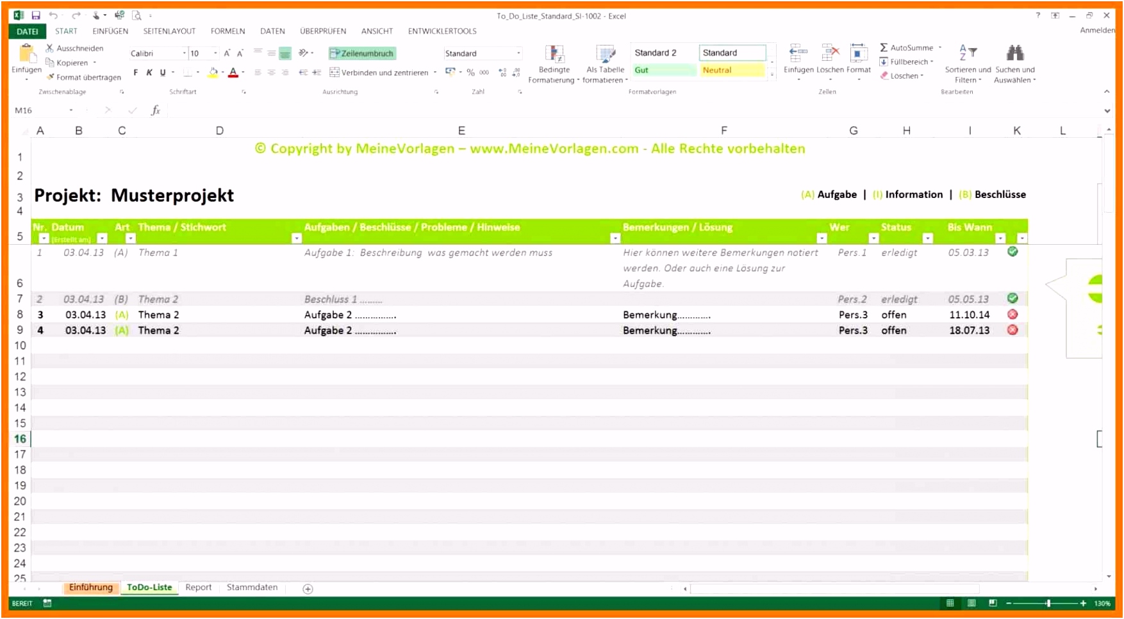Toggle bold F formatting

click(135, 72)
